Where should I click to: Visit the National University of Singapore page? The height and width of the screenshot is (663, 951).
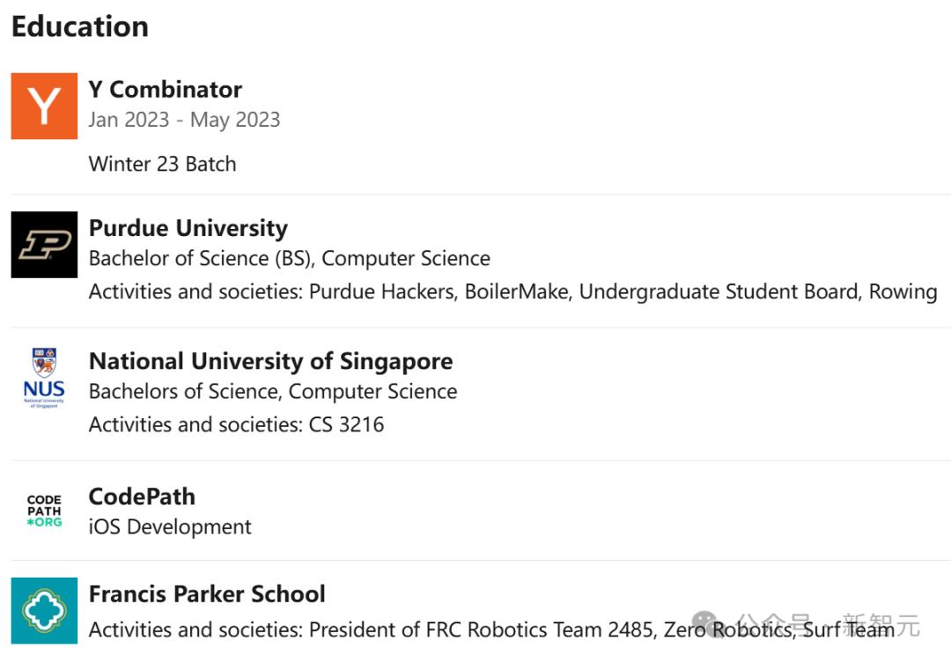click(x=270, y=361)
